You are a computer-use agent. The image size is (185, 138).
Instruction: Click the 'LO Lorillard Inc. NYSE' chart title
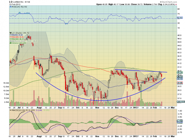pyautogui.click(x=20, y=2)
